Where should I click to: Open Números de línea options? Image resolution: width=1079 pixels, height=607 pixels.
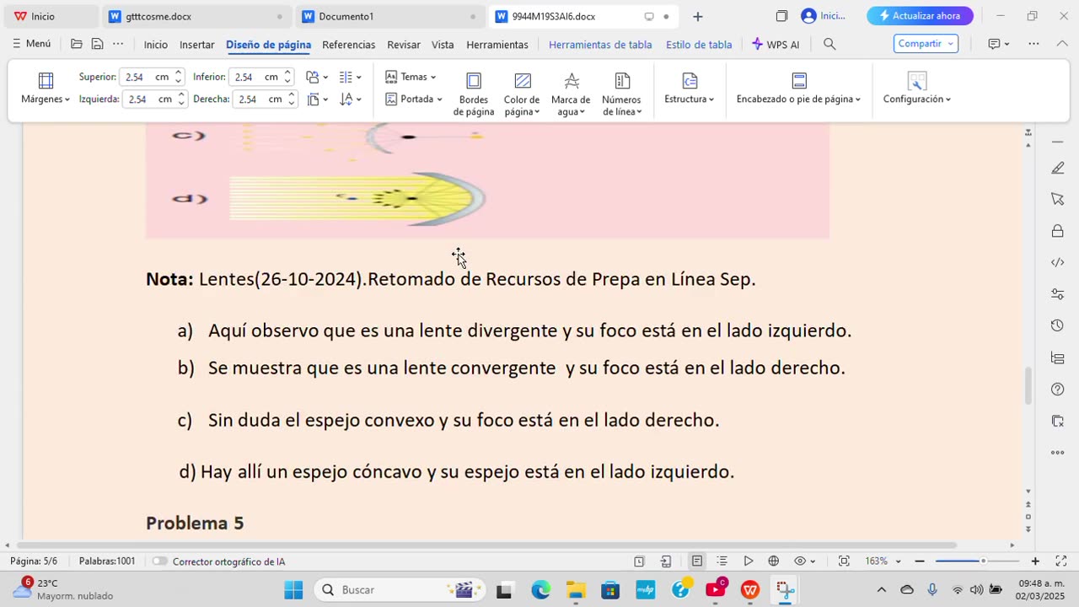click(x=622, y=94)
